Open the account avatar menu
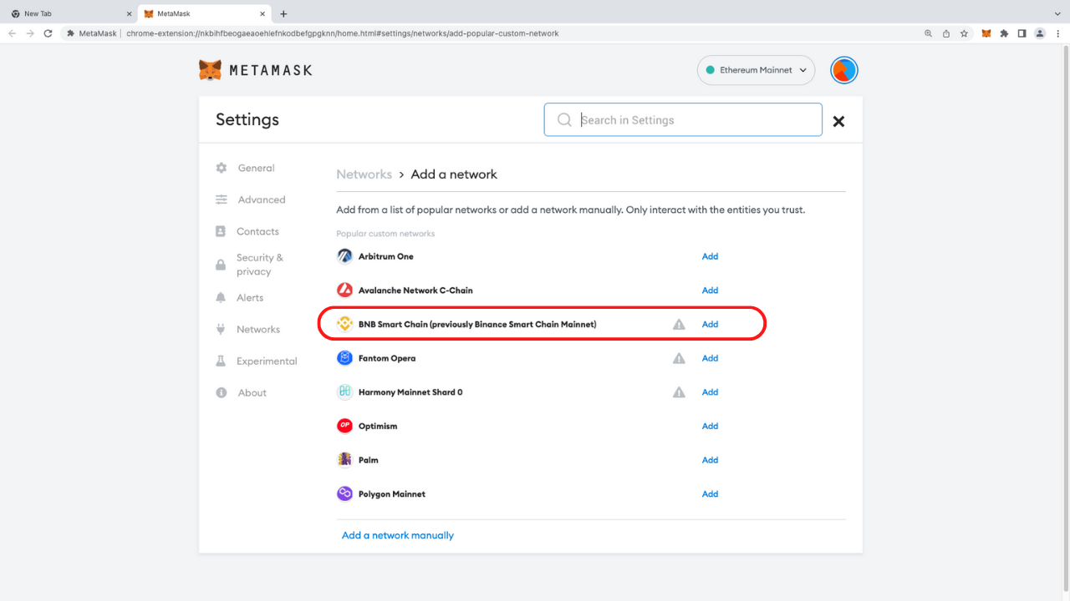Screen dimensions: 1070x601 click(x=844, y=70)
